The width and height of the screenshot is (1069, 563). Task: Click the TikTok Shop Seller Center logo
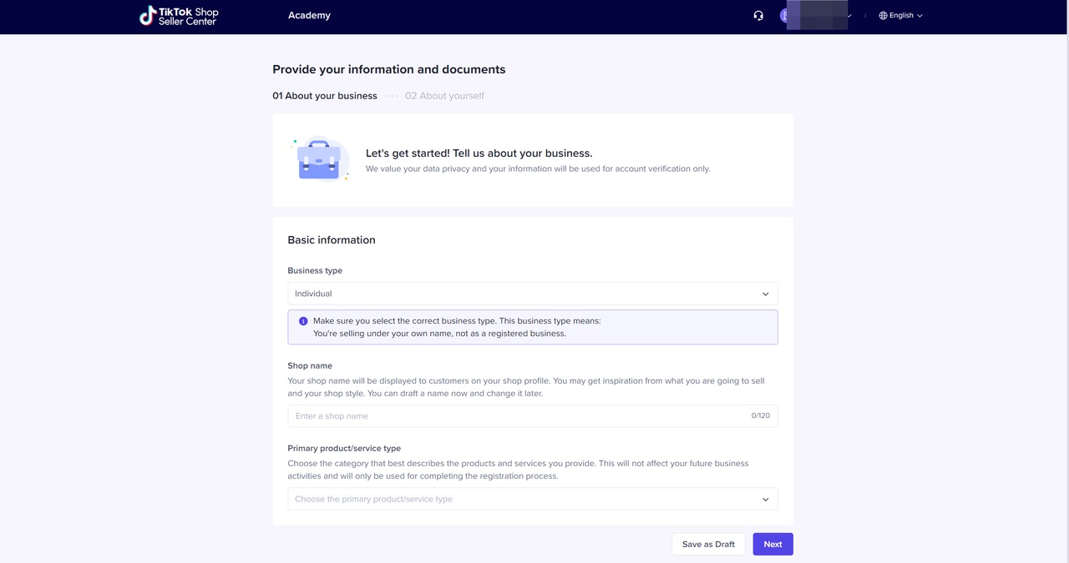click(179, 16)
